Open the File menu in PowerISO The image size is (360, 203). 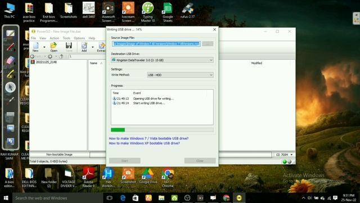coord(34,38)
